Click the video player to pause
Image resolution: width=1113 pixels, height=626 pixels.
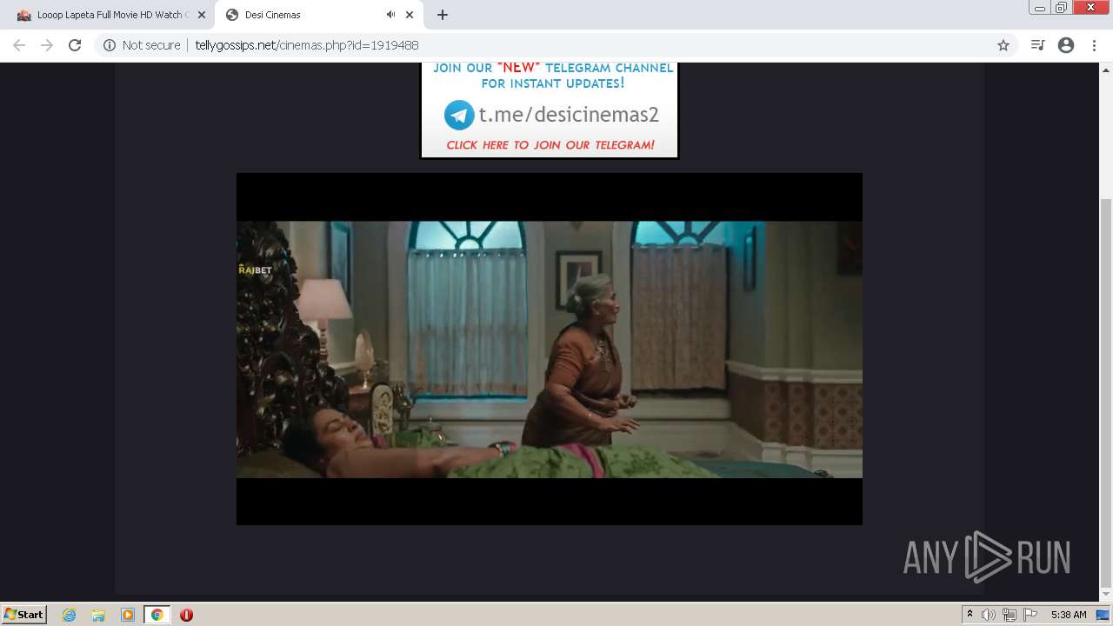[x=550, y=349]
